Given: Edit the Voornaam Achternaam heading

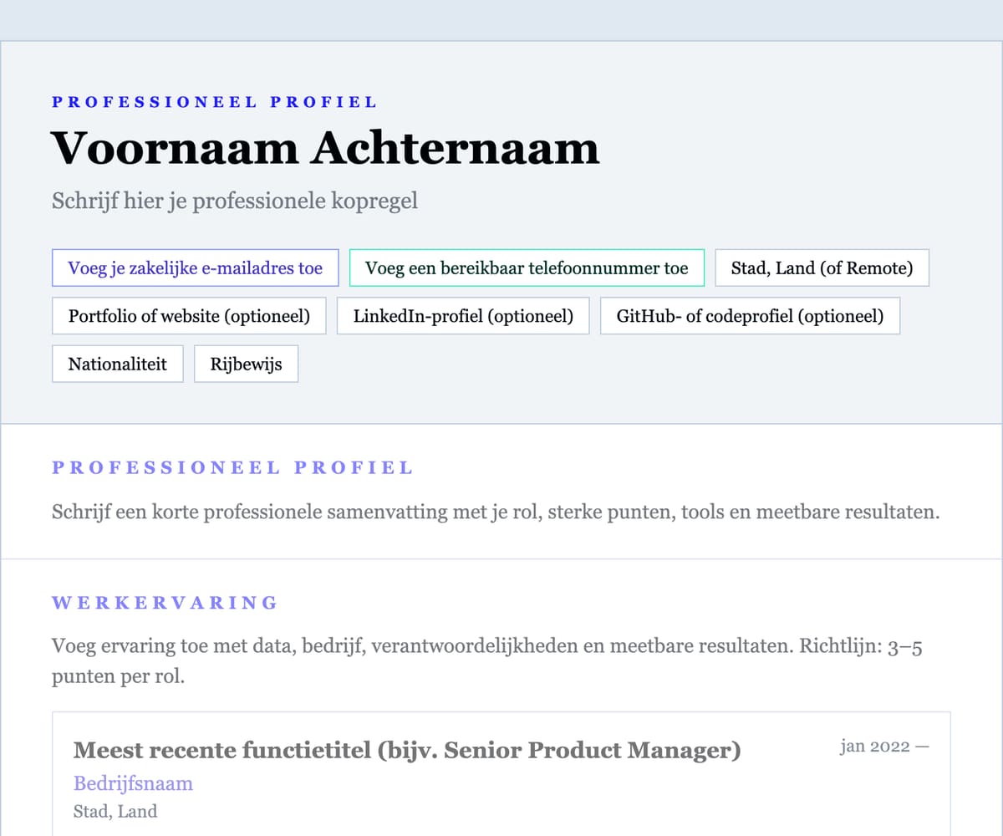Looking at the screenshot, I should pos(324,147).
